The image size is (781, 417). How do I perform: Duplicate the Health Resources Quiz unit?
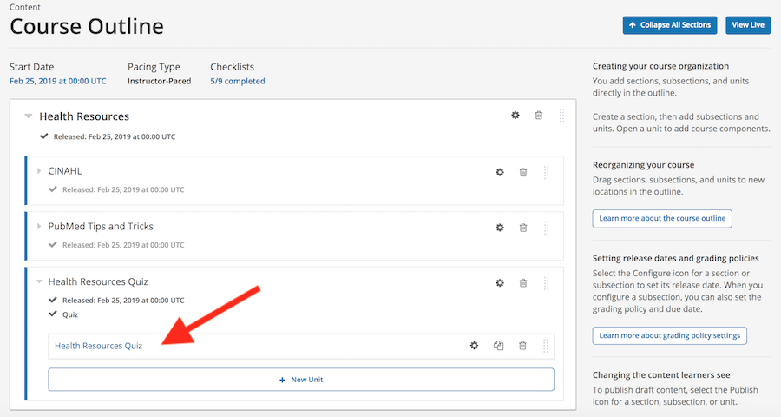point(498,345)
